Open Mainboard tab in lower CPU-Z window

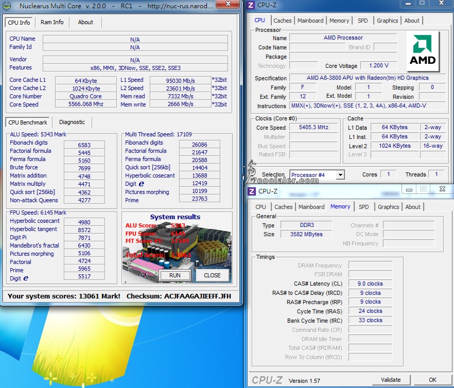(x=311, y=207)
